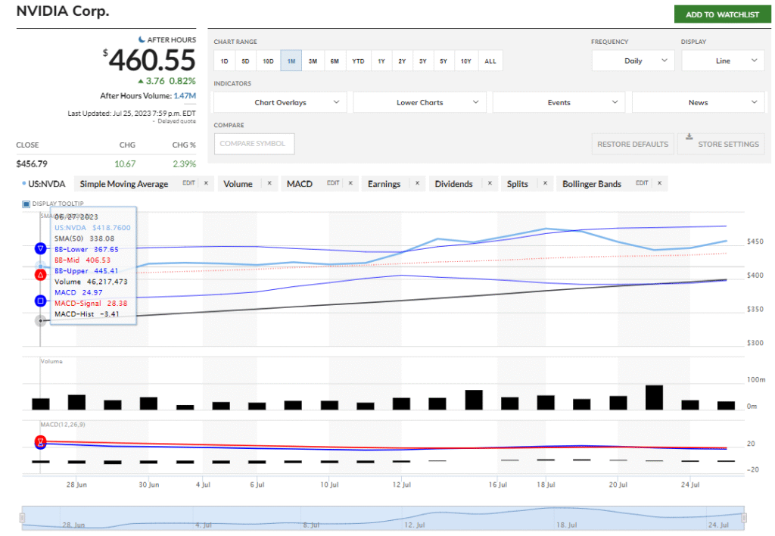Expand the News dropdown
Viewport: 775px width, 536px height.
pos(699,102)
